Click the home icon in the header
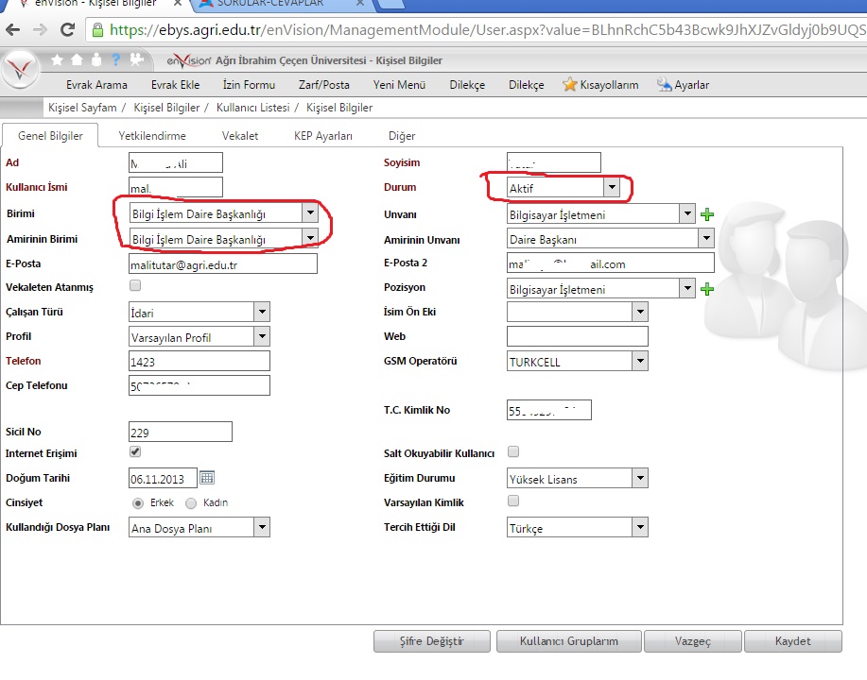The width and height of the screenshot is (867, 680). point(76,60)
